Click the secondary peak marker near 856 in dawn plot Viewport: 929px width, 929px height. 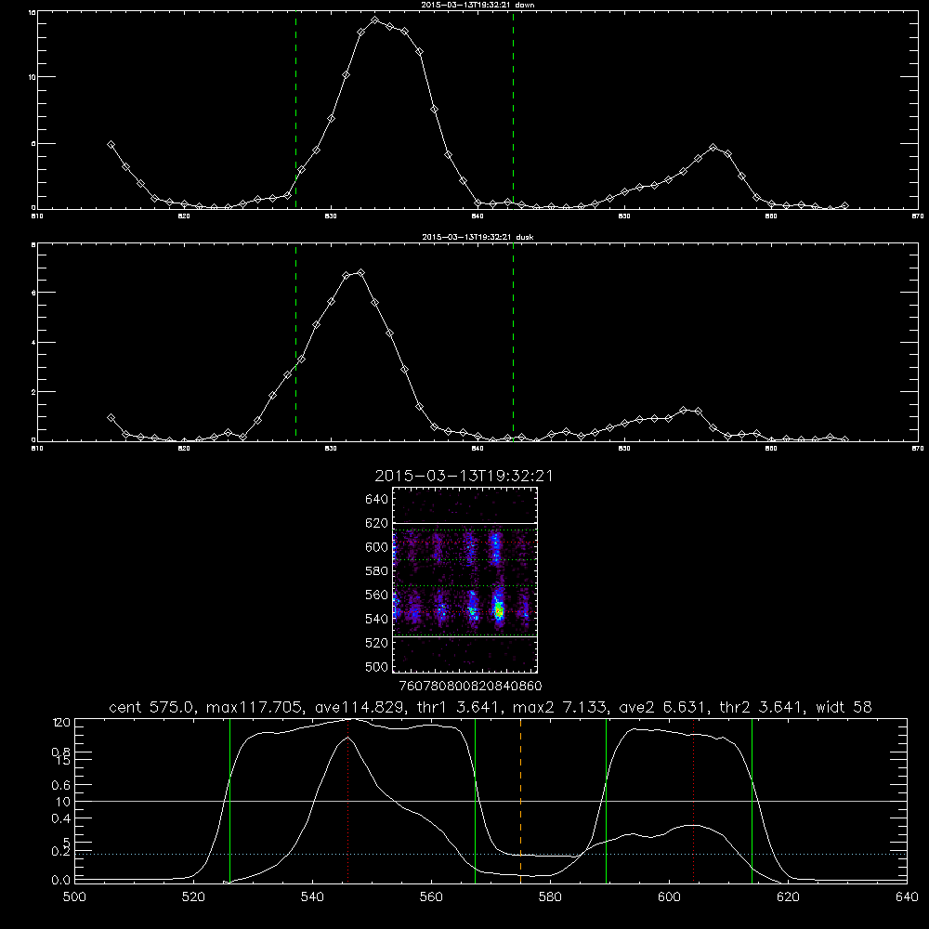[713, 147]
